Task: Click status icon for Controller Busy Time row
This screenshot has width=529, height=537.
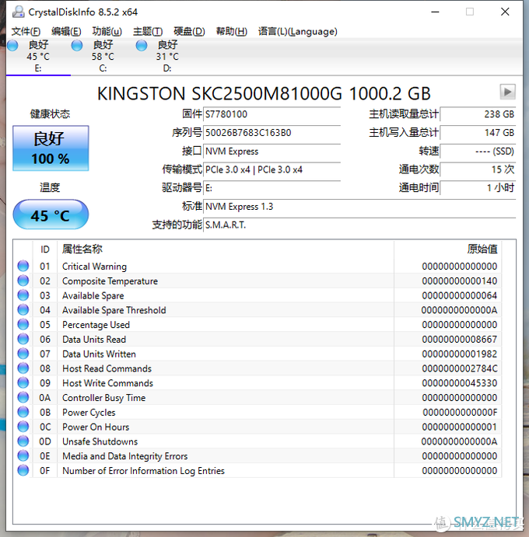Action: click(x=23, y=398)
